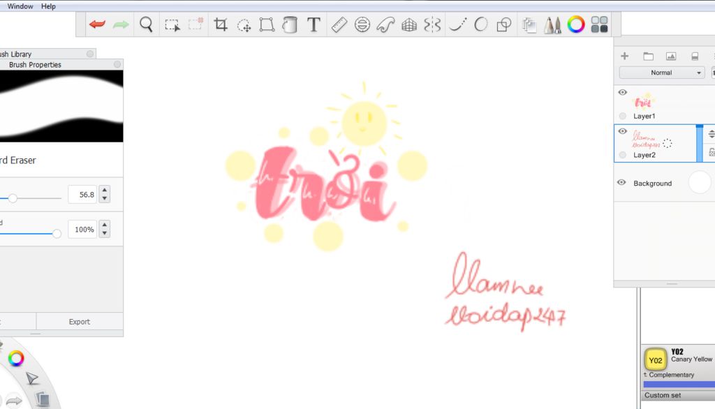Toggle the Symmetry tool
This screenshot has width=715, height=409.
432,24
